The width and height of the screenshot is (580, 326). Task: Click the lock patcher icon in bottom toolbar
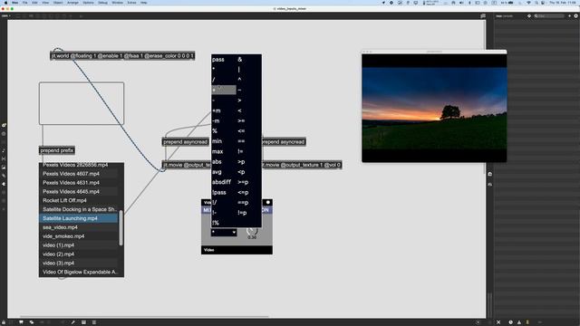[4, 322]
